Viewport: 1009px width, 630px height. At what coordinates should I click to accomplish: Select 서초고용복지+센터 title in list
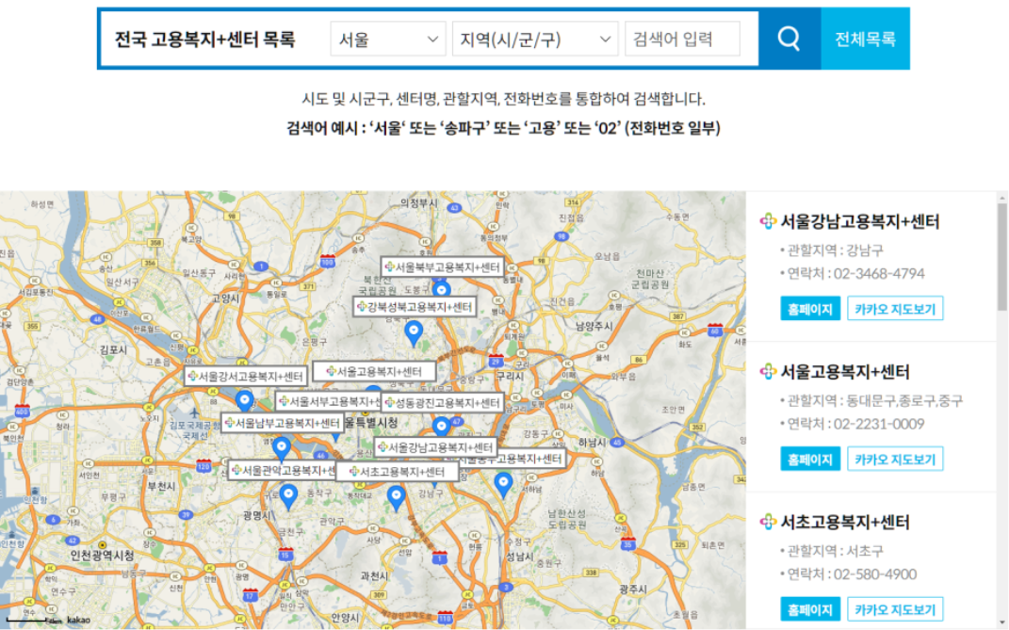click(x=845, y=522)
